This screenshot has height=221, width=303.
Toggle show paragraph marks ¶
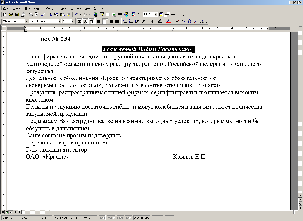[x=139, y=14]
